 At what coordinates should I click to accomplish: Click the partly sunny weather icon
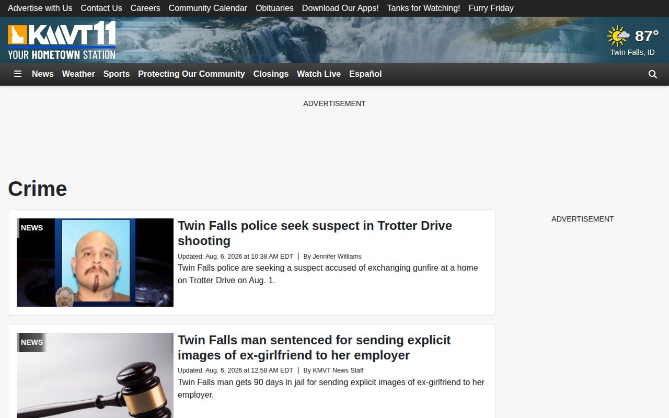coord(618,36)
